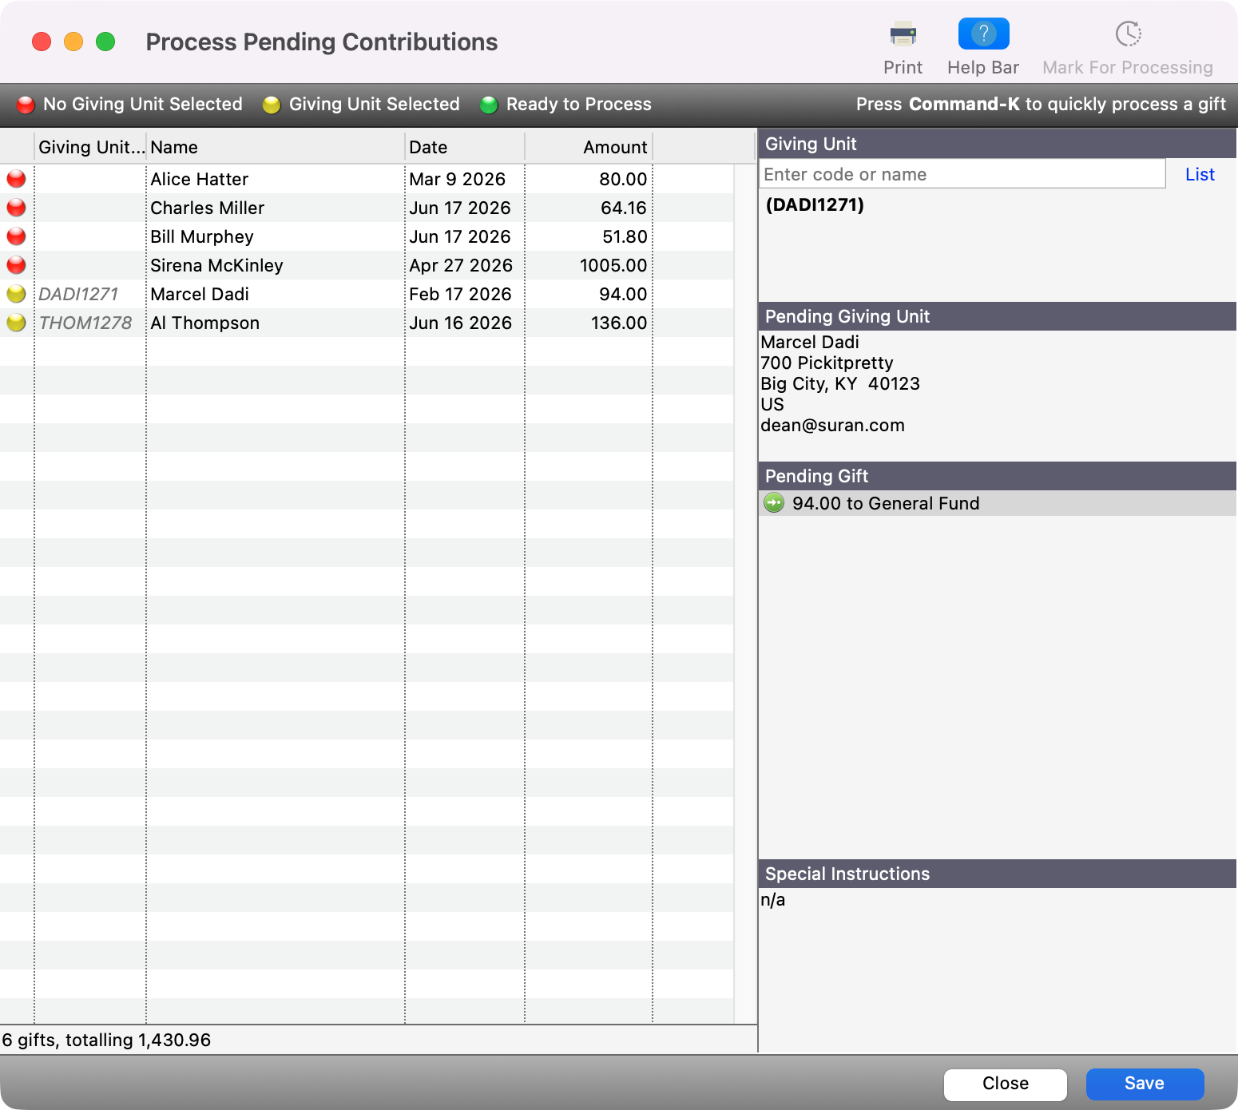Click the Print toolbar icon
Viewport: 1238px width, 1110px height.
click(x=903, y=34)
